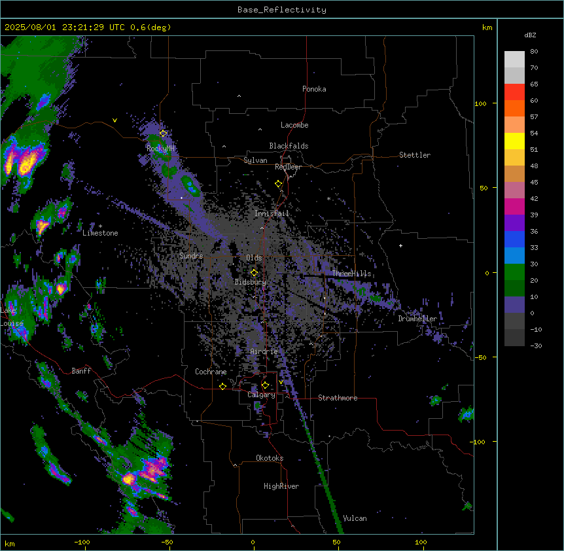
Task: Select the ThreeHills label
Action: (351, 274)
